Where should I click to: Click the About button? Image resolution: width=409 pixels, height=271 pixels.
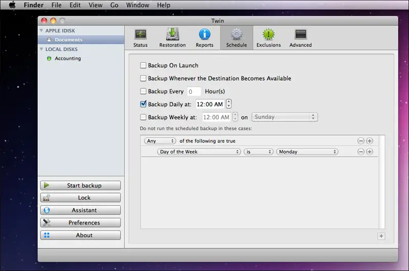[80, 235]
